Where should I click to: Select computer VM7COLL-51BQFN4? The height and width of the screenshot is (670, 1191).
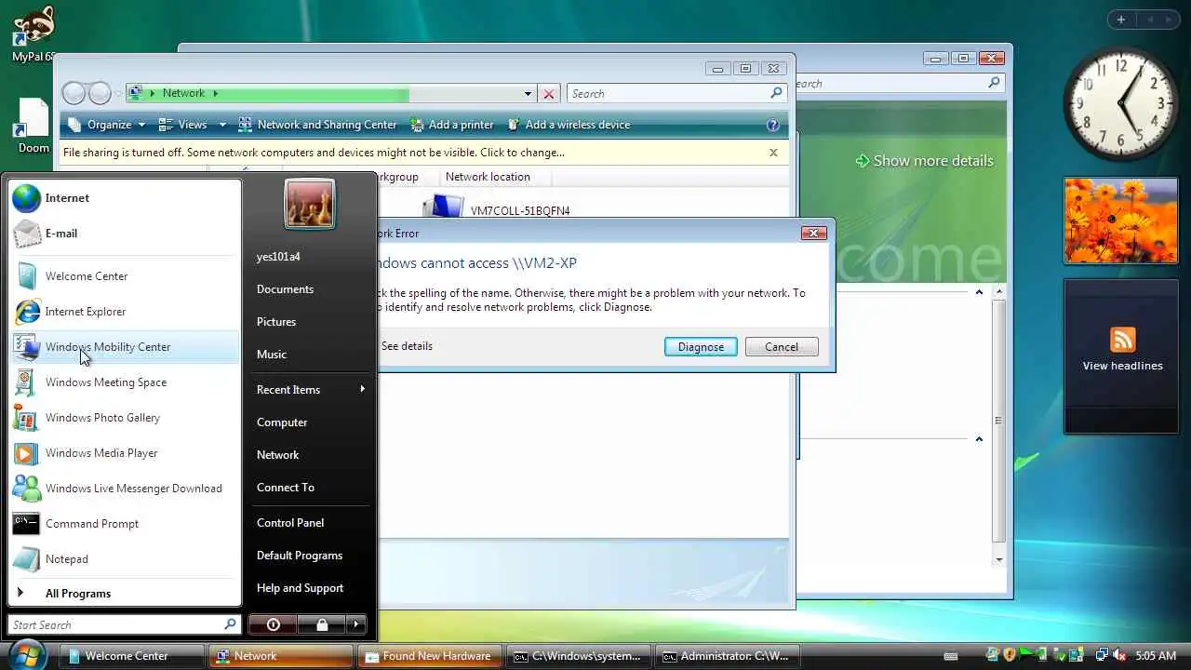pos(520,210)
